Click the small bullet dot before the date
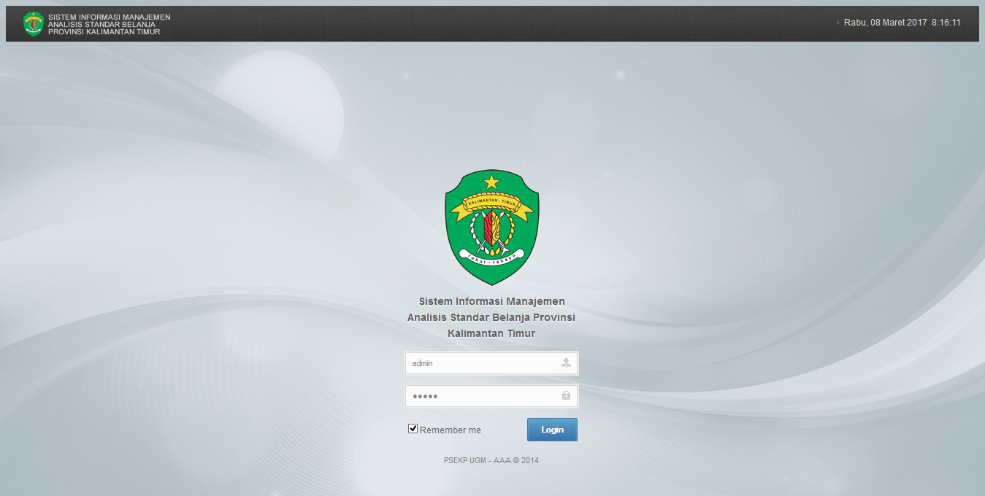 click(838, 23)
